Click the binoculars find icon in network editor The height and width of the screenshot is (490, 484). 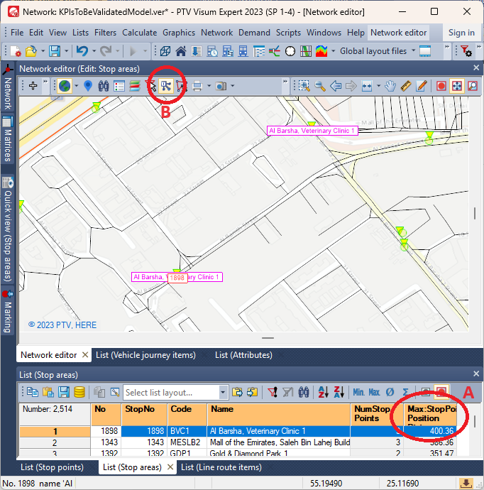(104, 86)
